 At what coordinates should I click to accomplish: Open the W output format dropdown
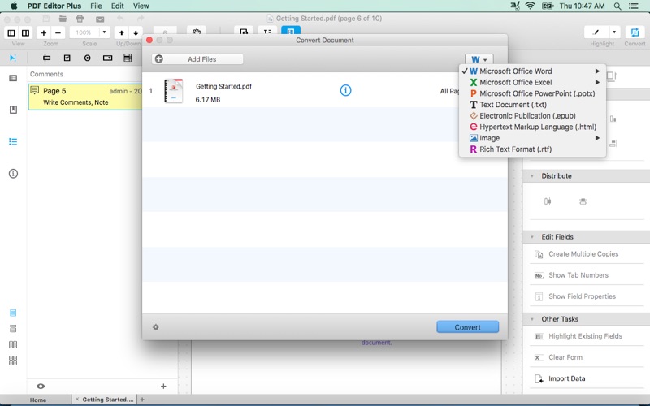point(479,59)
